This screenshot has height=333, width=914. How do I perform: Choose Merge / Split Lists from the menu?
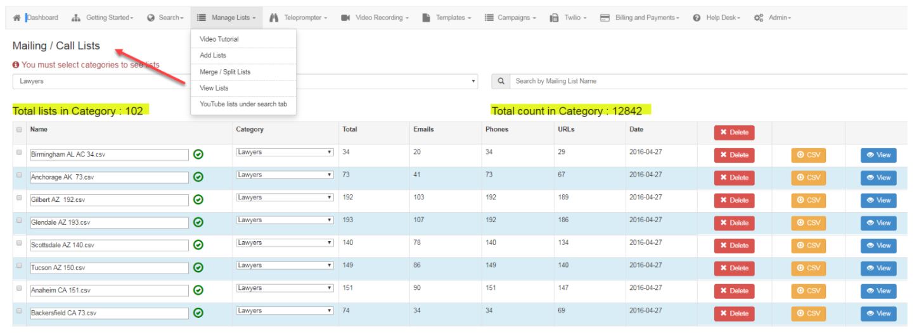pos(225,72)
